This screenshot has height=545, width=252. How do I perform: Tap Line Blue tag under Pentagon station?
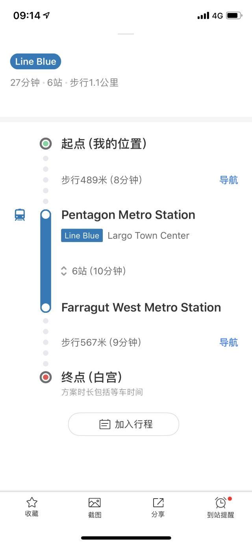pos(82,235)
